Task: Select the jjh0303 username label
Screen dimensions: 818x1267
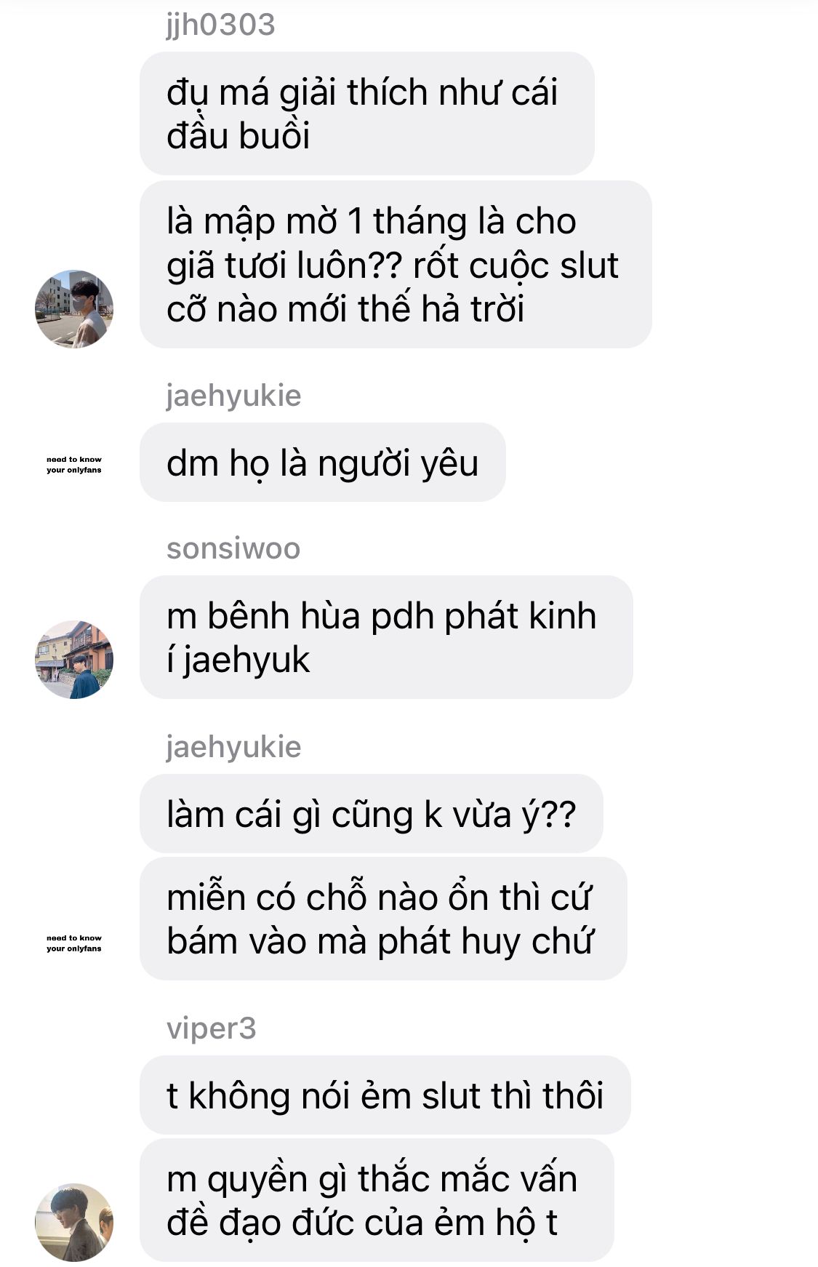Action: pyautogui.click(x=220, y=25)
